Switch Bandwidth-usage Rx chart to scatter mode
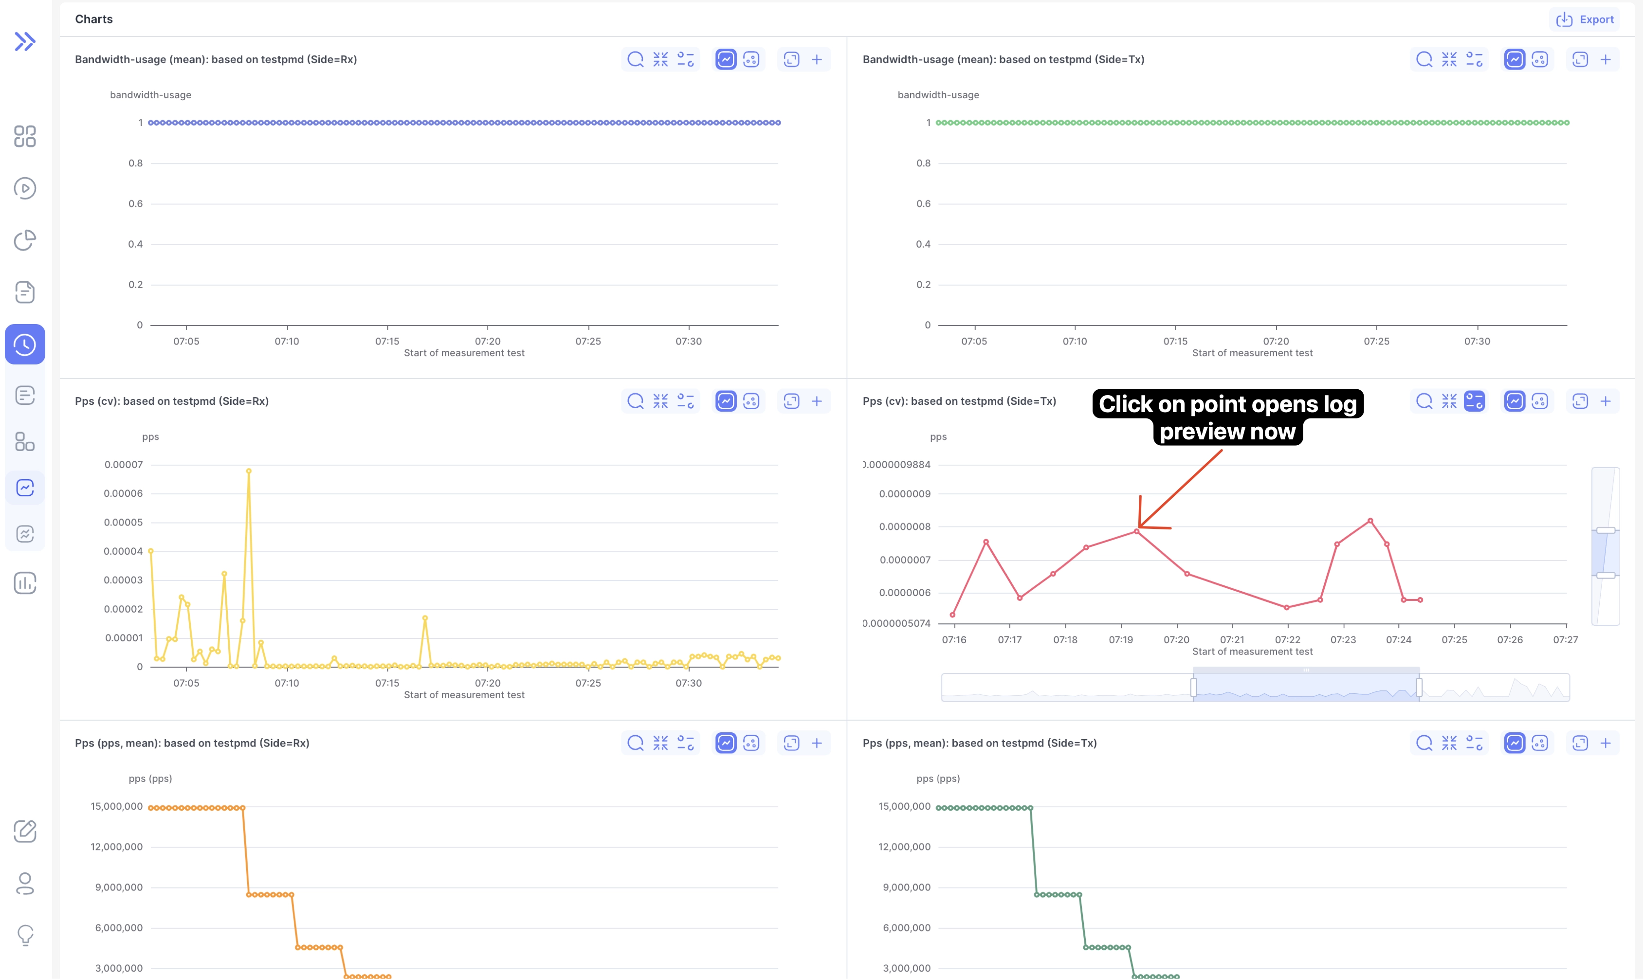Screen dimensions: 1643x979 pyautogui.click(x=751, y=59)
